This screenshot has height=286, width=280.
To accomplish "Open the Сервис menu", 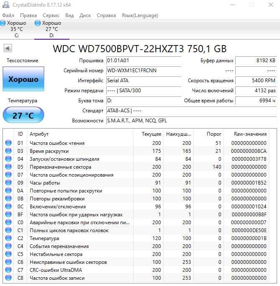I will pyautogui.click(x=51, y=15).
